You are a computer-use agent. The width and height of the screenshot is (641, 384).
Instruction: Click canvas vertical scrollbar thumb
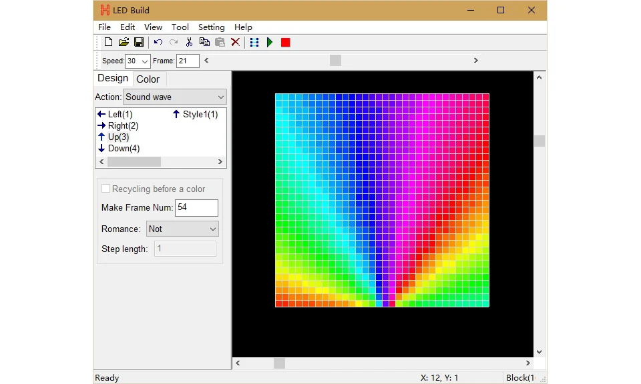click(540, 141)
